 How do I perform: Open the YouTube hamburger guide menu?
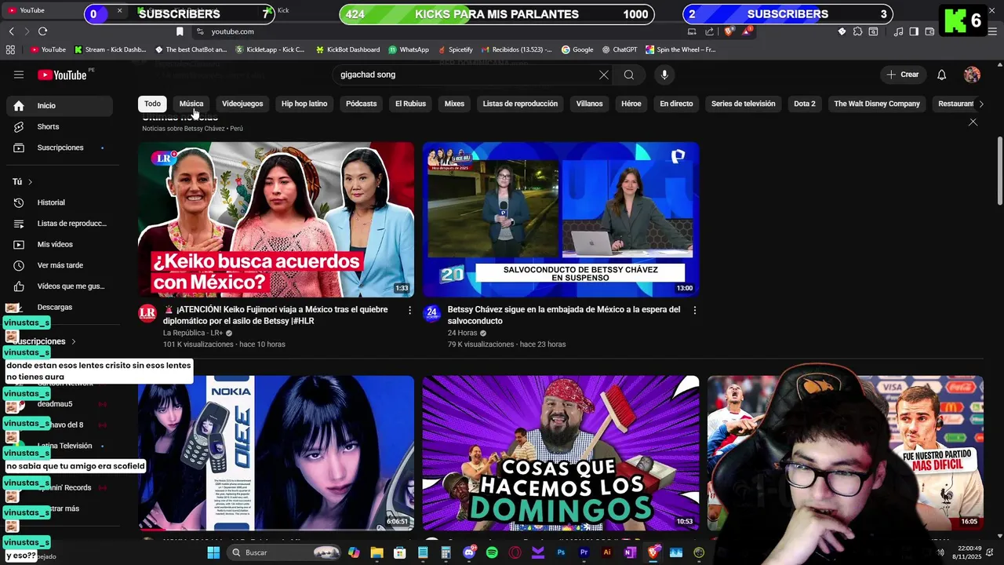pos(19,75)
